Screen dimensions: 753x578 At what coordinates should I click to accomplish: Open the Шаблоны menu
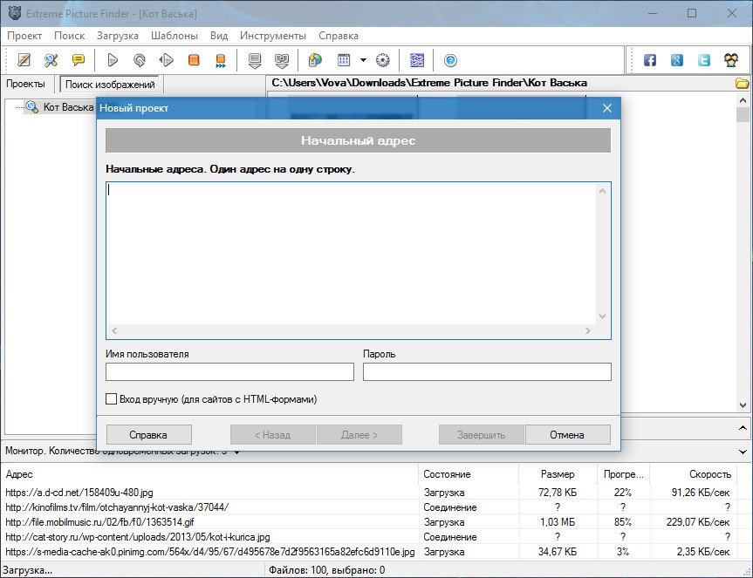click(174, 36)
